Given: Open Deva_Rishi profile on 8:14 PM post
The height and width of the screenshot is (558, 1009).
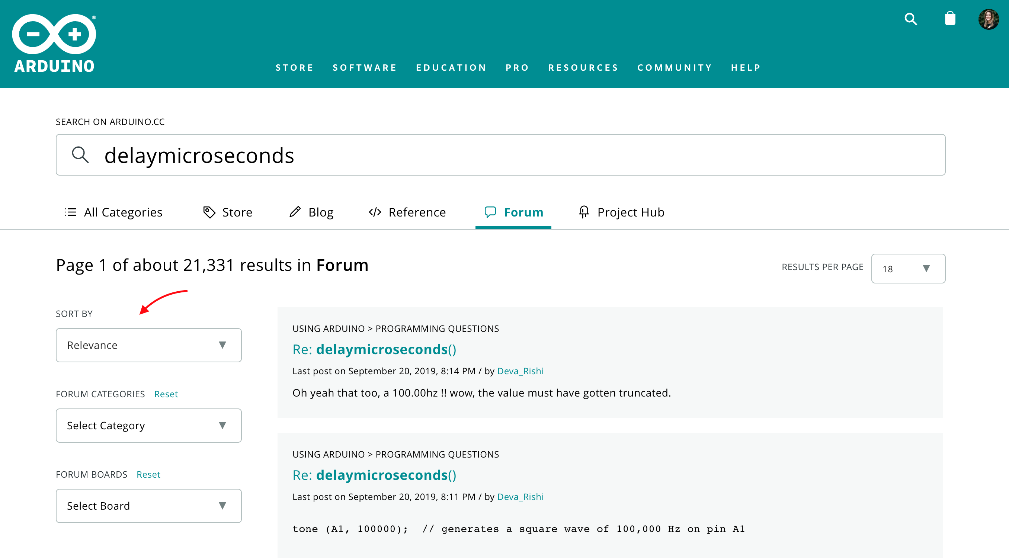Looking at the screenshot, I should [520, 371].
